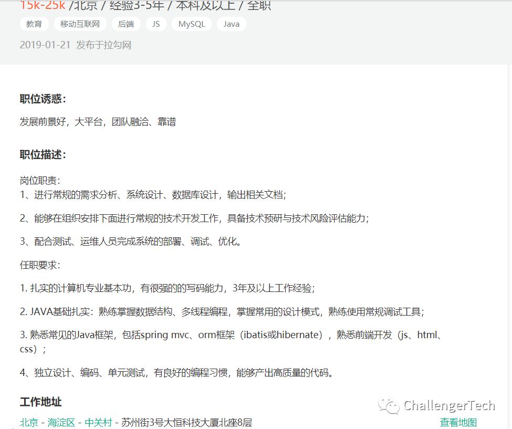Click the Java skill tag
This screenshot has height=429, width=512.
232,24
